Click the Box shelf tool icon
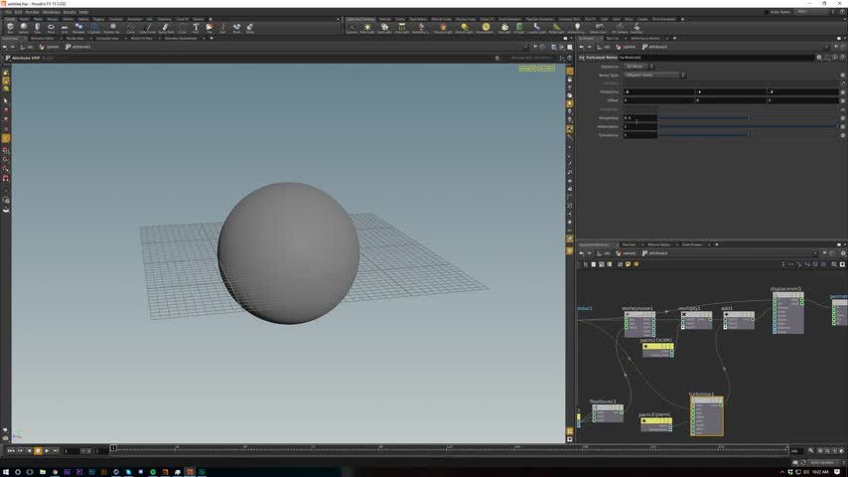The image size is (848, 477). pyautogui.click(x=10, y=27)
